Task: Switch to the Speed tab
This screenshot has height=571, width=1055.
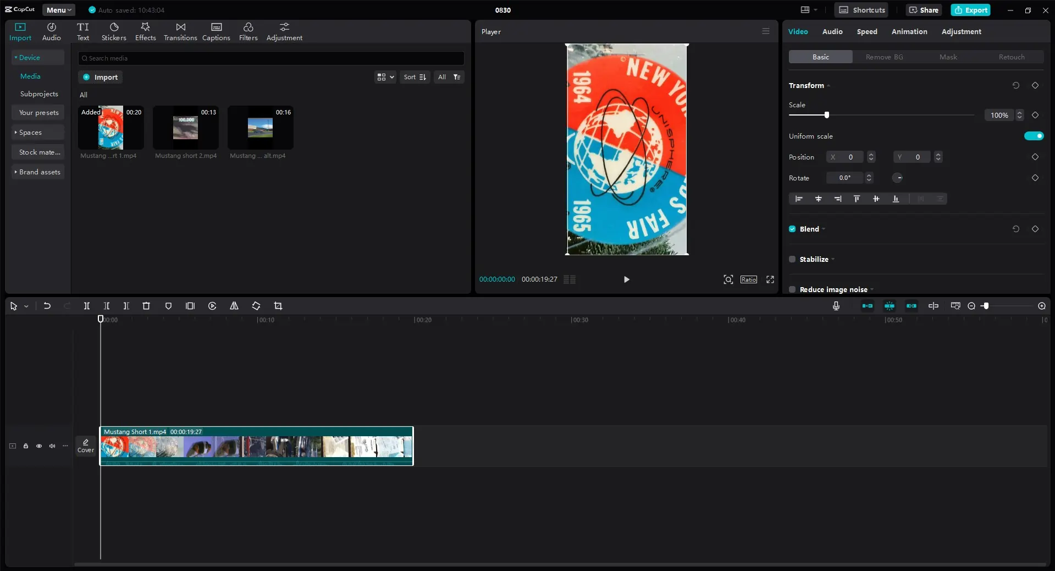Action: (867, 31)
